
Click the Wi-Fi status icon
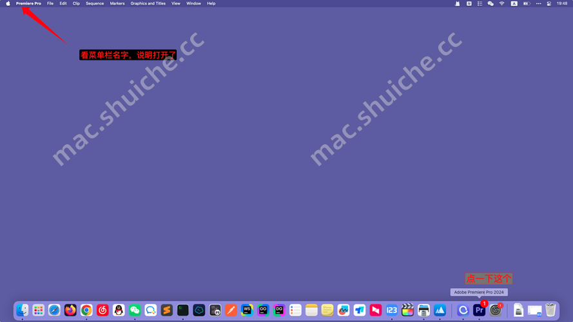pos(501,3)
